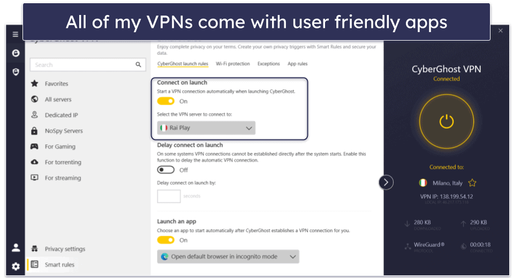
Task: Open Smart rules in the sidebar
Action: [59, 265]
